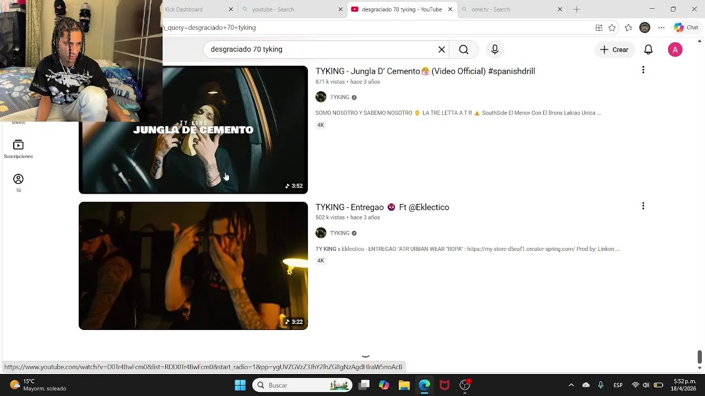This screenshot has height=396, width=705.
Task: Click the 502 k vistas text
Action: (x=330, y=217)
